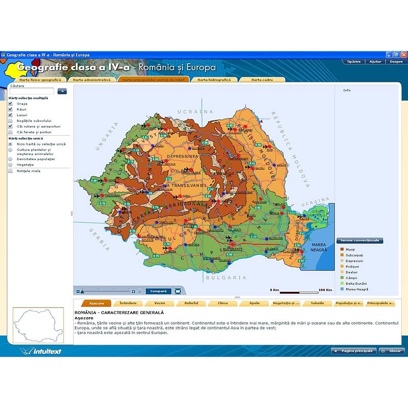Toggle fullscreen map view icon
This screenshot has width=408, height=408.
(x=178, y=291)
